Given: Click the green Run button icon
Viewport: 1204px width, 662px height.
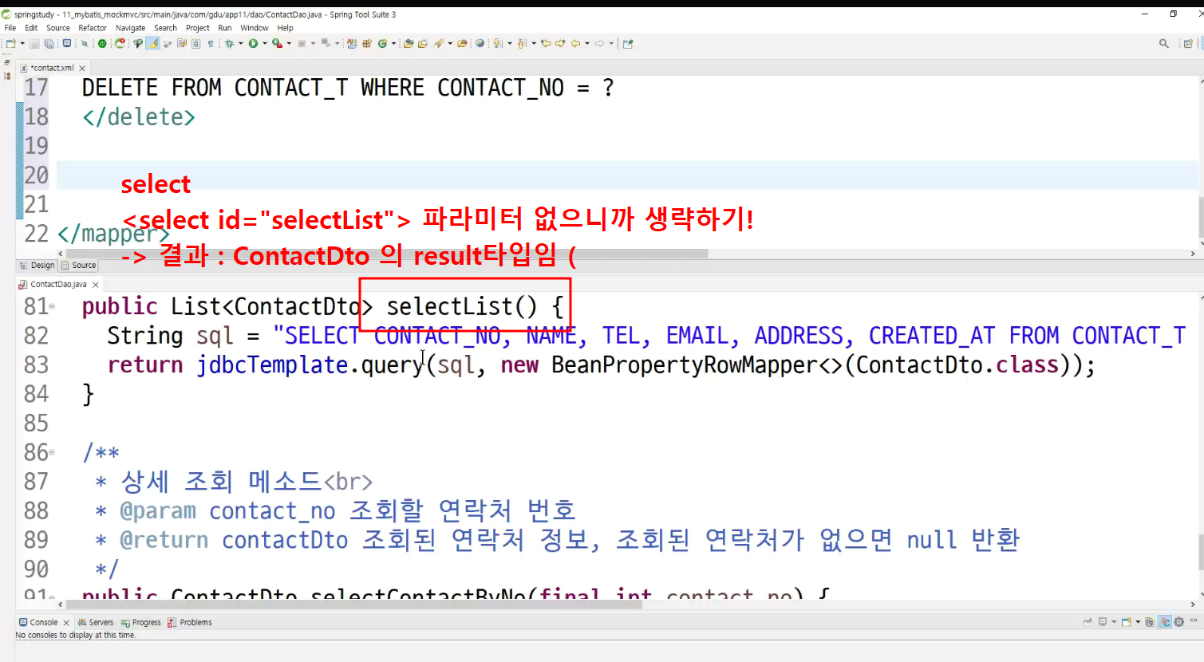Looking at the screenshot, I should click(x=253, y=44).
